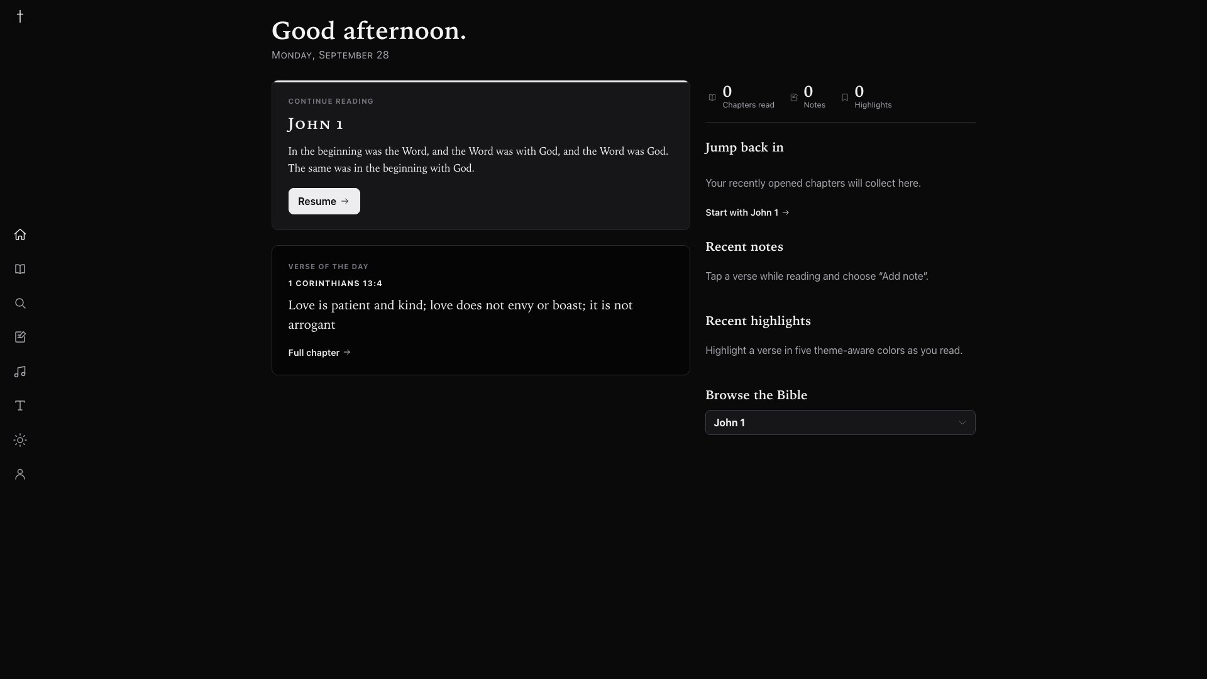Open the Full chapter link
Viewport: 1207px width, 679px height.
[319, 353]
